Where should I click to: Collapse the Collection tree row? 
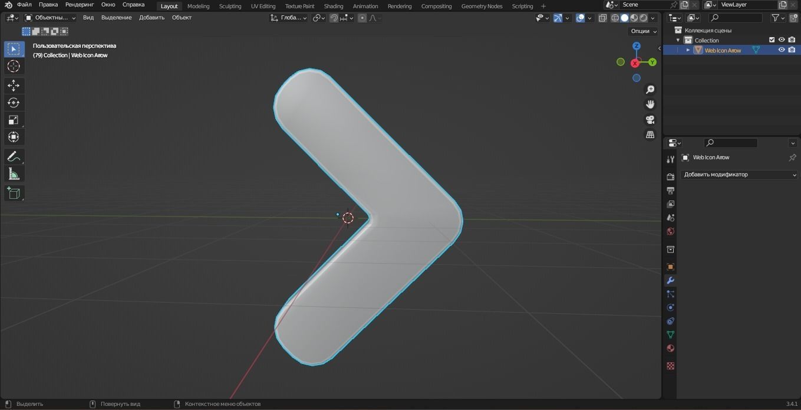[678, 40]
